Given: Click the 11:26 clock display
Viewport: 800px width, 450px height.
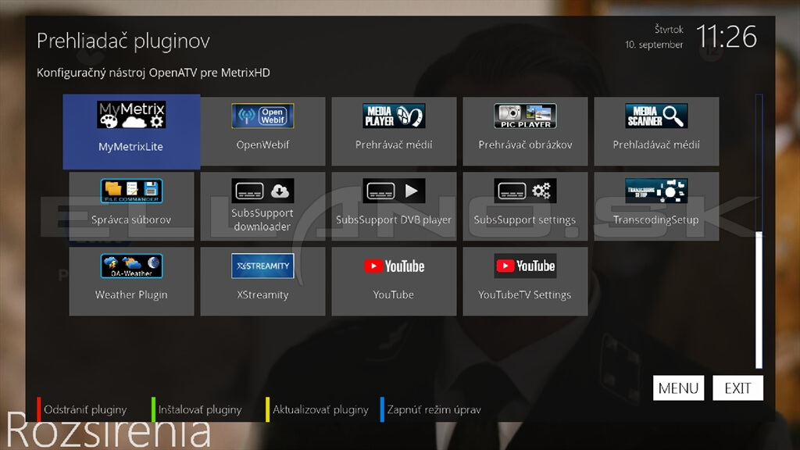Looking at the screenshot, I should 727,37.
